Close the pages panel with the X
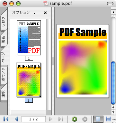116x123 pixels. tap(45, 13)
